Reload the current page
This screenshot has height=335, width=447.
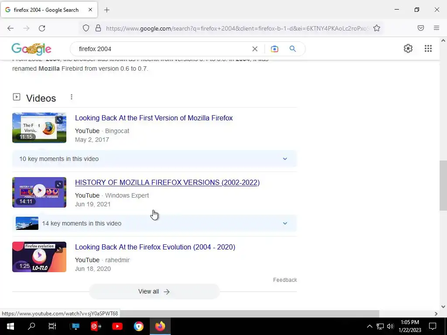pos(42,28)
